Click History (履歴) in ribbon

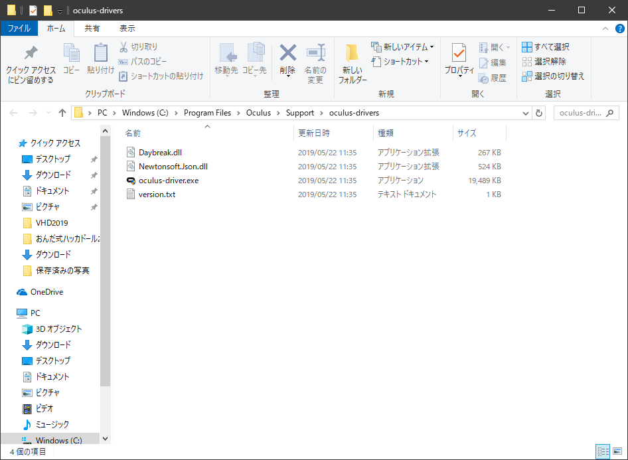(x=493, y=78)
